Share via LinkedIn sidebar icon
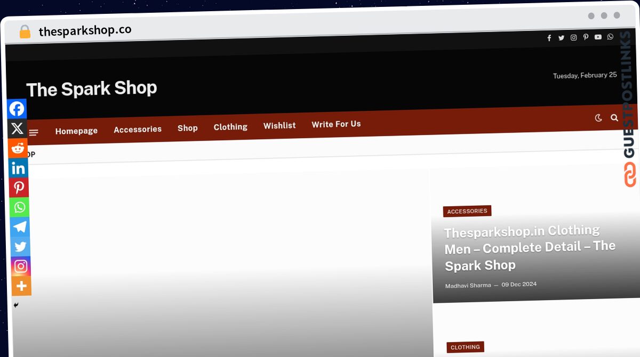The height and width of the screenshot is (357, 640). 18,168
